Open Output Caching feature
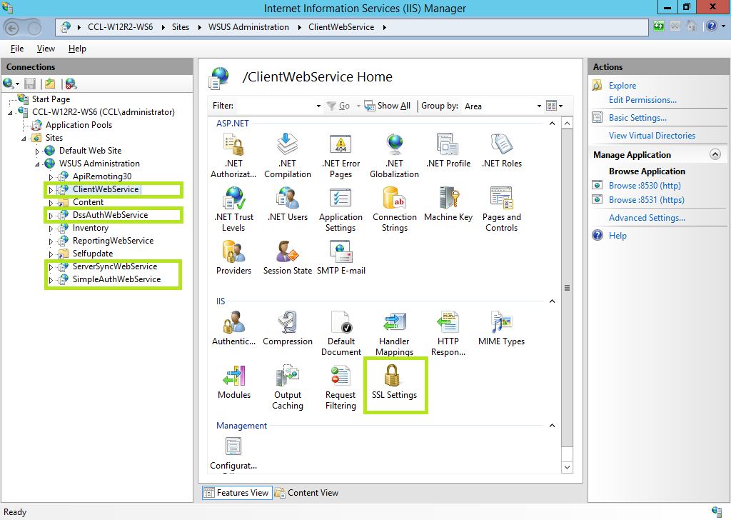Screen dimensions: 731x520 pos(287,387)
